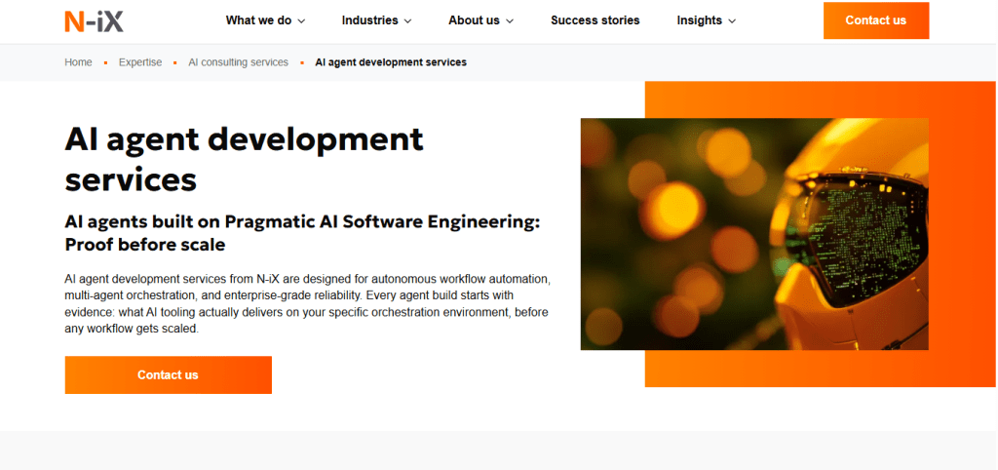Viewport: 998px width, 470px height.
Task: Click the Proof before scale subheading
Action: tap(145, 245)
